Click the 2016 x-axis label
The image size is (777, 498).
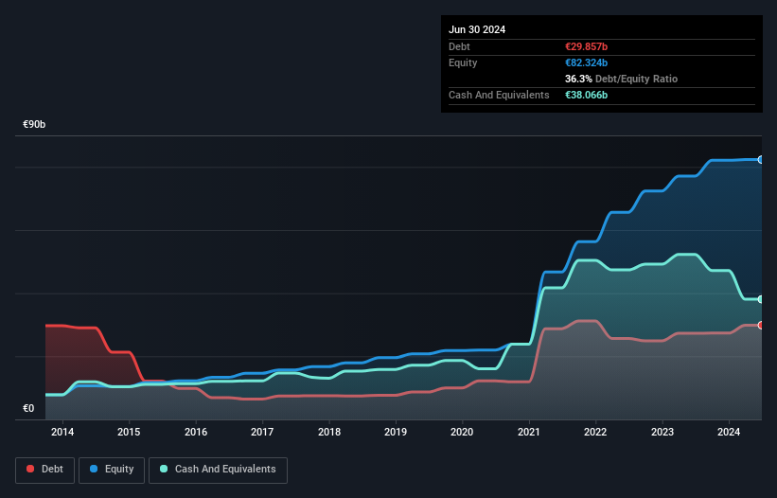(196, 432)
